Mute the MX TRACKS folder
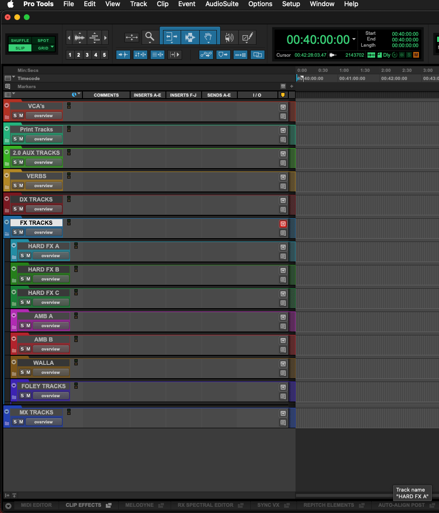The height and width of the screenshot is (513, 439). tap(21, 422)
